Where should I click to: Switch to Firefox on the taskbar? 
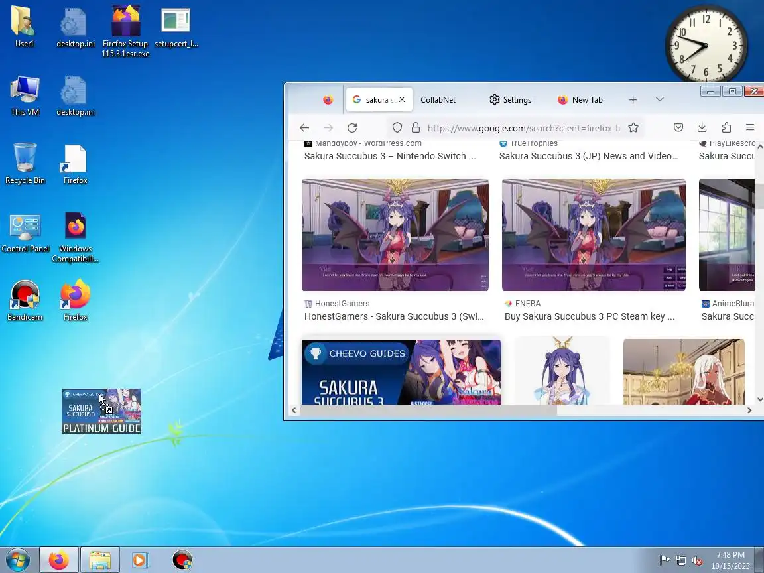tap(59, 560)
